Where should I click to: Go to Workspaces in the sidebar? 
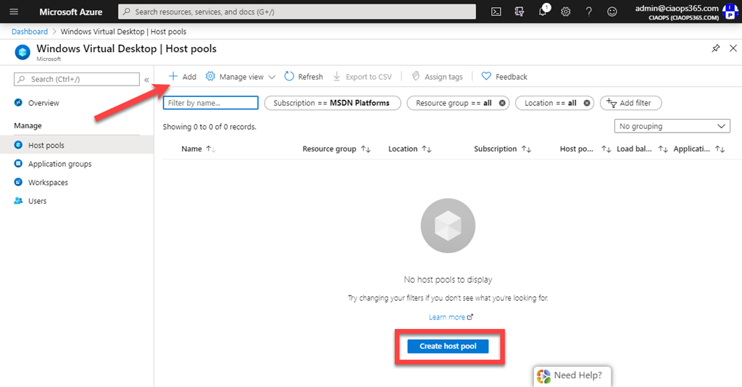48,183
